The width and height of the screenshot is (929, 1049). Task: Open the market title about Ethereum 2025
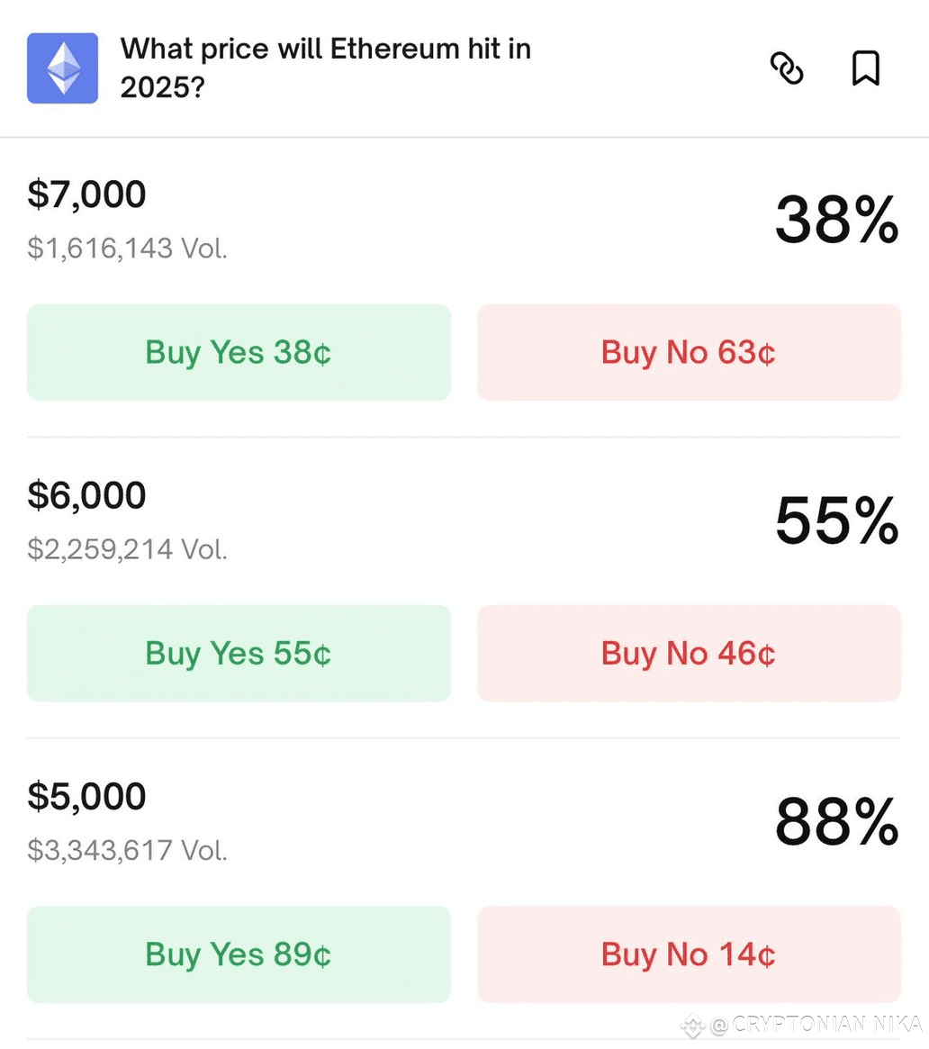tap(326, 68)
